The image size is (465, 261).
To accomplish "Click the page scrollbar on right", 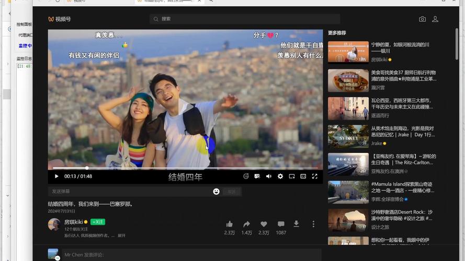I will point(457,44).
